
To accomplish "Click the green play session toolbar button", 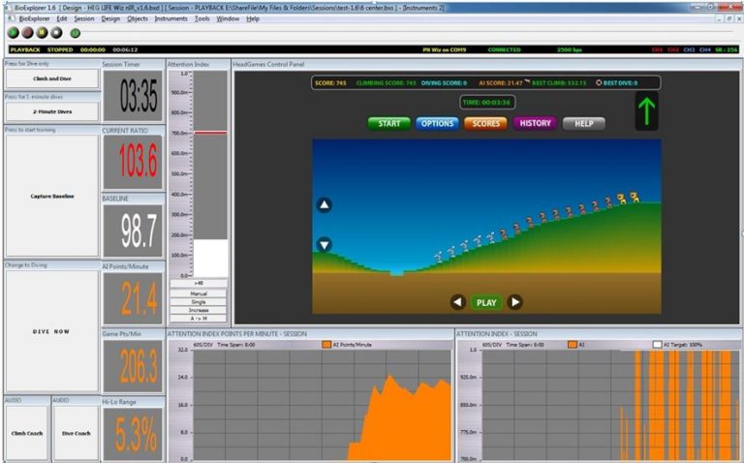I will 13,33.
